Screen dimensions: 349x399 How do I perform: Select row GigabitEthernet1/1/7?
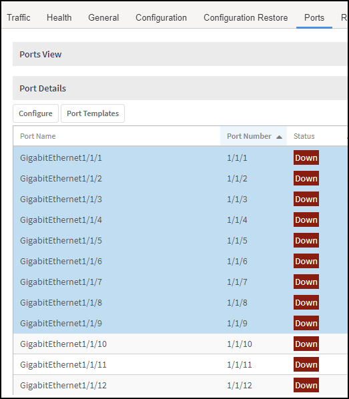click(x=180, y=282)
